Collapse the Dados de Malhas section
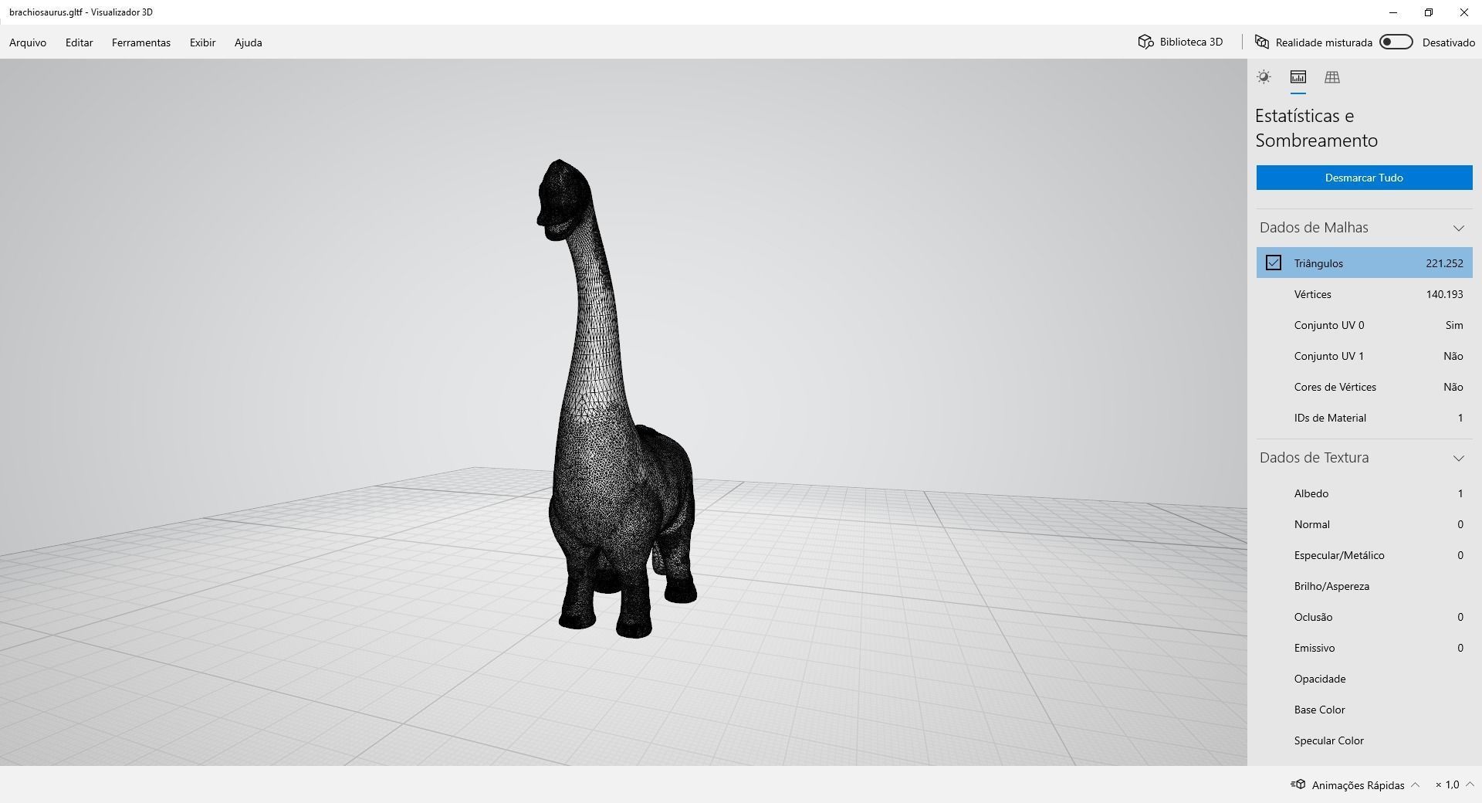The height and width of the screenshot is (803, 1482). tap(1459, 228)
